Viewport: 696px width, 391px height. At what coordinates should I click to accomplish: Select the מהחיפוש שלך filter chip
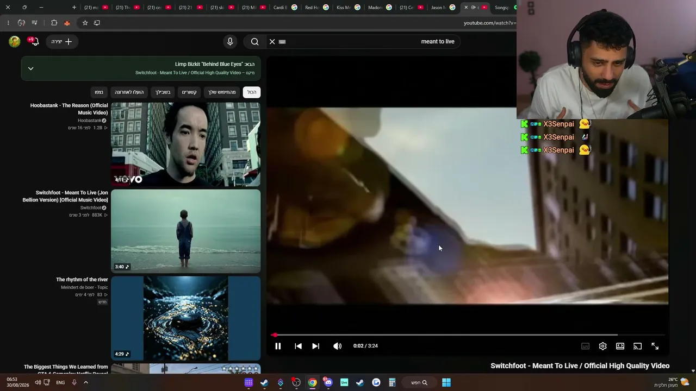coord(222,92)
